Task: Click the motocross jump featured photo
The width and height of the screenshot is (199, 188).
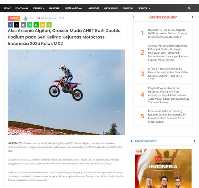Action: click(x=66, y=92)
